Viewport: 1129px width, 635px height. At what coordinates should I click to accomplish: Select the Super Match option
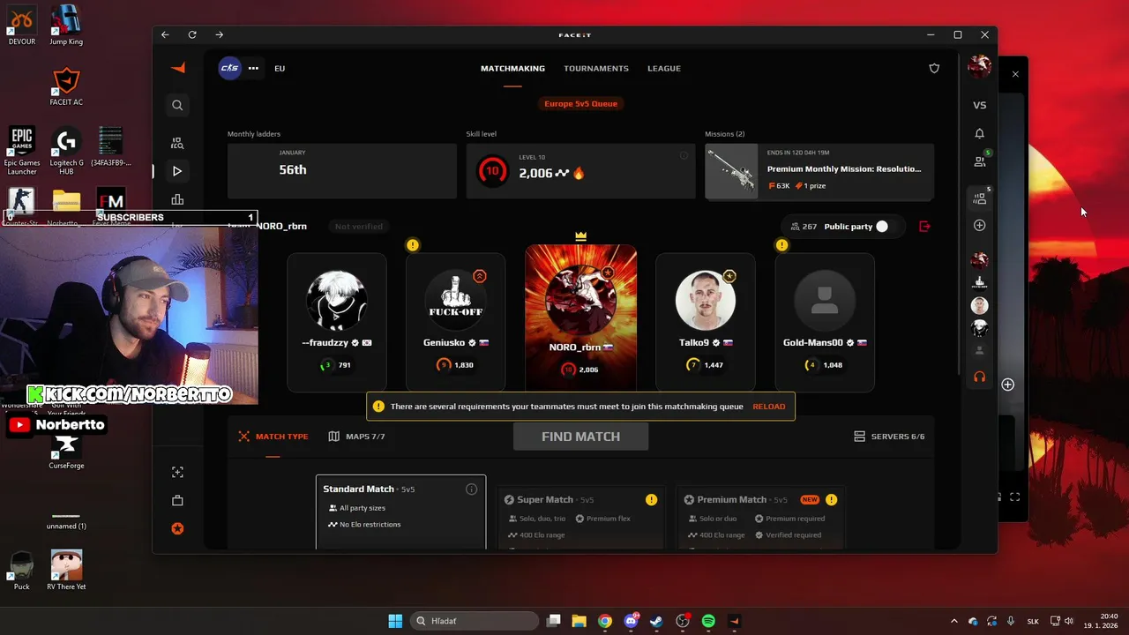(580, 517)
